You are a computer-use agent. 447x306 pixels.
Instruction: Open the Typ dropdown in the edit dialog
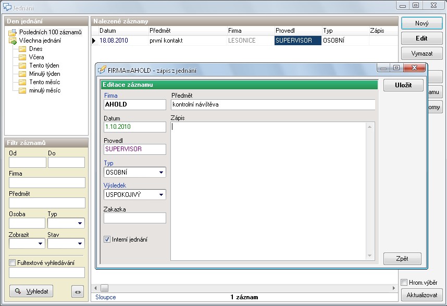click(161, 172)
